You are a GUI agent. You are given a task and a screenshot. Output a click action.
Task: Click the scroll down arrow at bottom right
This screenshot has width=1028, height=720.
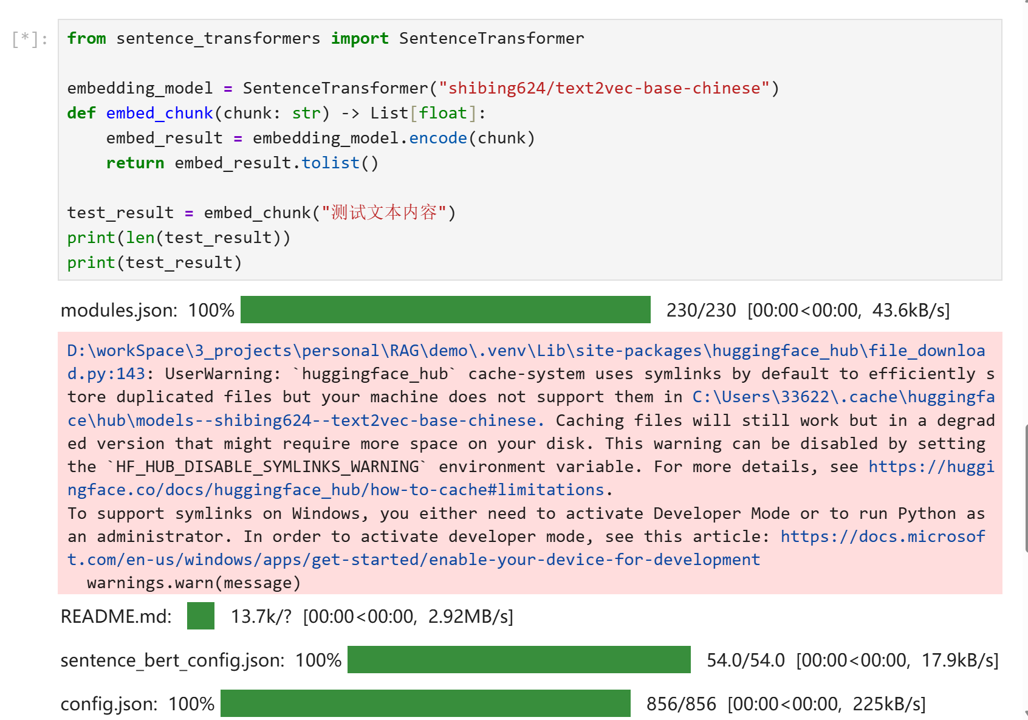coord(1026,713)
